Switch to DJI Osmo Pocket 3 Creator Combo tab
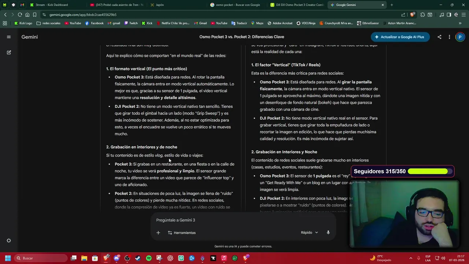469x264 pixels. [x=298, y=5]
